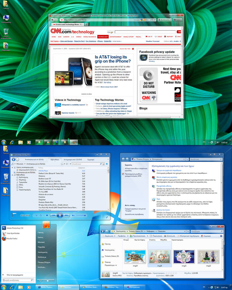
Task: Toggle repeat in Windows Media Player
Action: pyautogui.click(x=41, y=215)
